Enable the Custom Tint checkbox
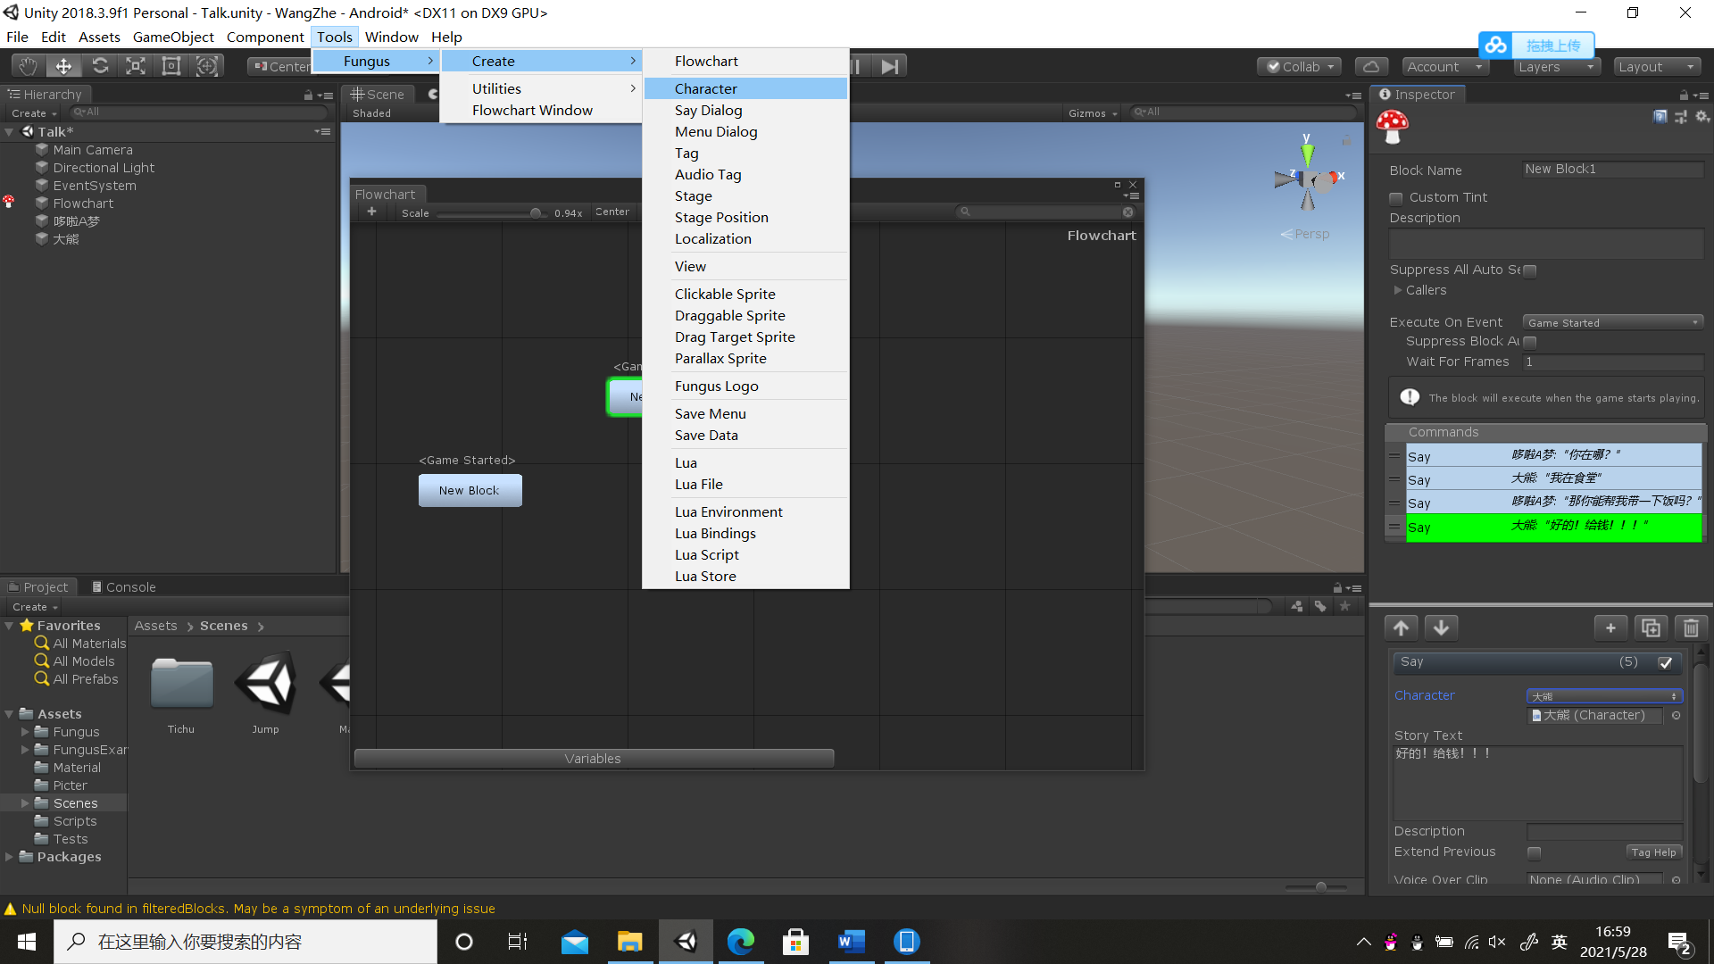Viewport: 1714px width, 964px height. coord(1396,198)
